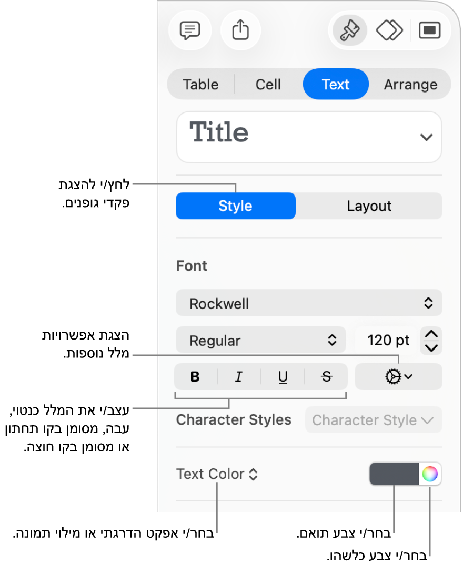Open the Regular typeface dropdown
The height and width of the screenshot is (565, 463).
click(260, 340)
